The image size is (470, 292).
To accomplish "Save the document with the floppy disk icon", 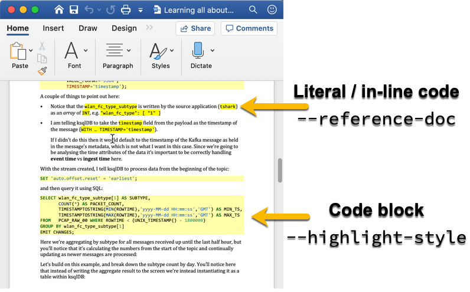I will coord(74,10).
